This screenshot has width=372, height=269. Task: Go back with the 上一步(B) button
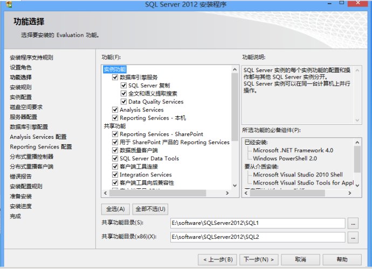(218, 259)
